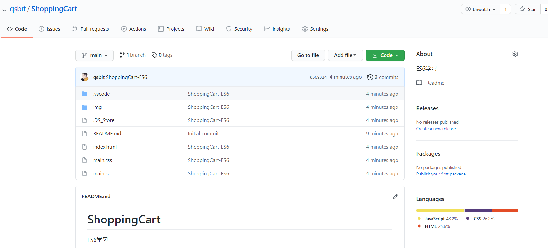Open the Packages heading link
This screenshot has width=548, height=248.
pos(428,154)
